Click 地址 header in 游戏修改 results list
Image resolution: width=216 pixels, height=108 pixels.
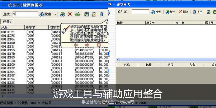[x=131, y=23]
